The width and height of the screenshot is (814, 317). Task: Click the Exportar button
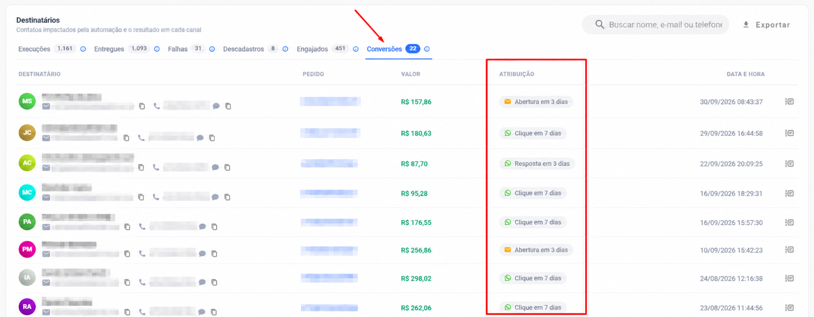coord(766,25)
